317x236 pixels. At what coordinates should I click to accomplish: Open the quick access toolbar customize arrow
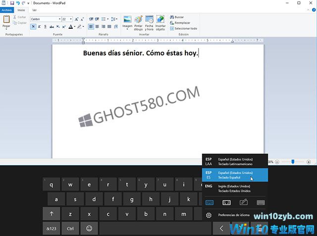tap(28, 3)
